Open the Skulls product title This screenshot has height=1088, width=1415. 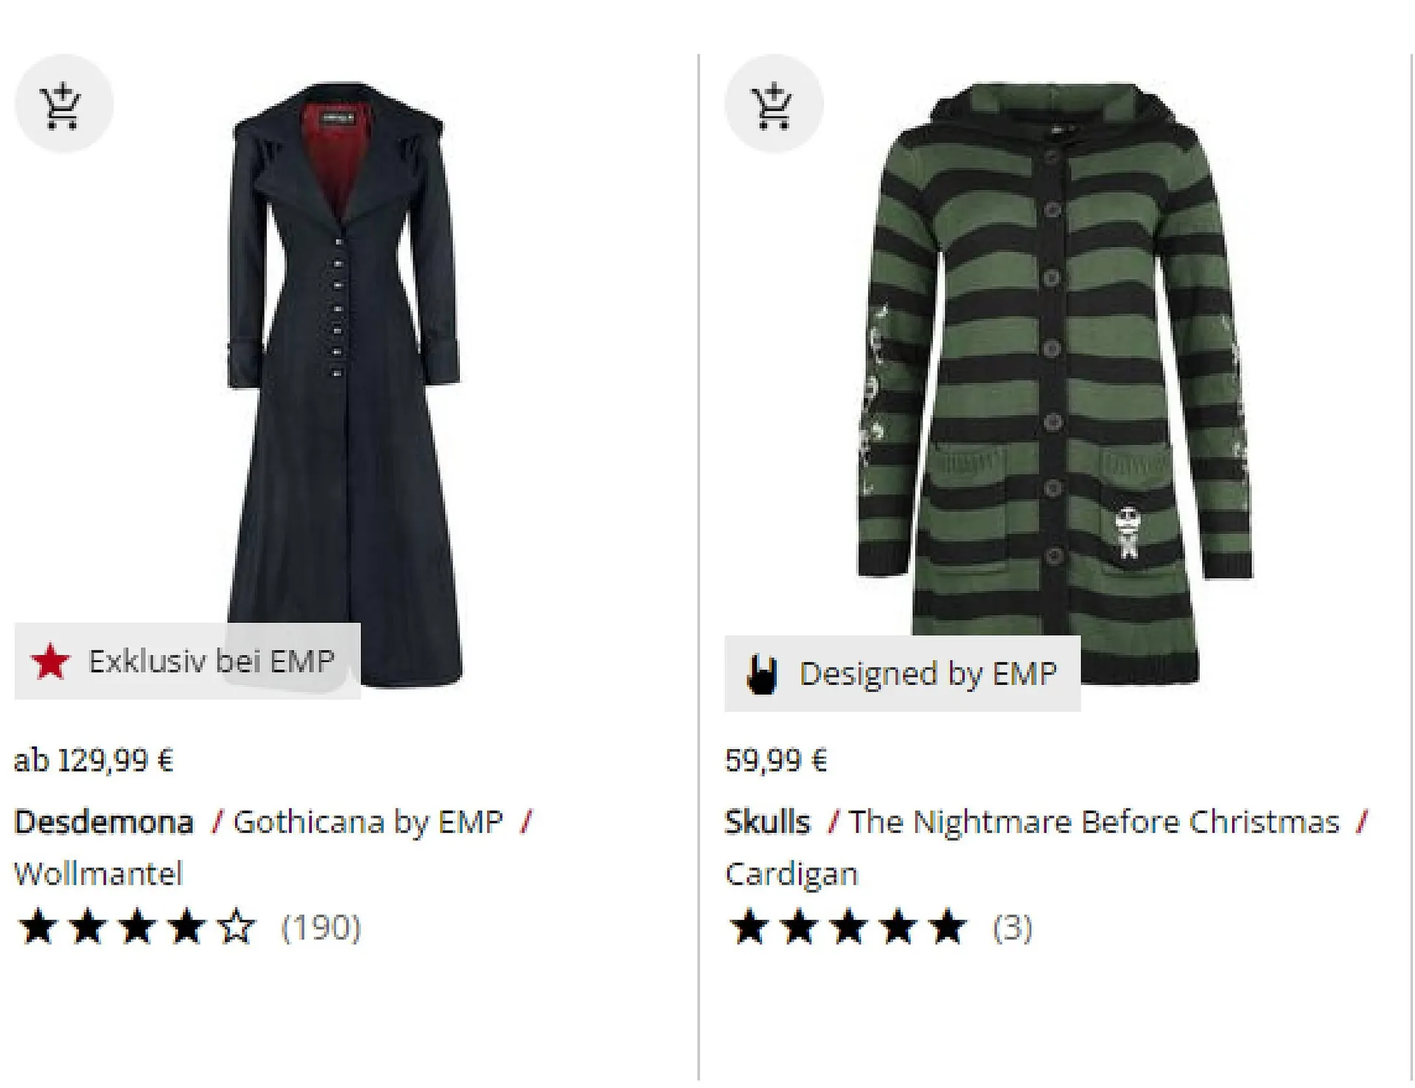point(767,821)
